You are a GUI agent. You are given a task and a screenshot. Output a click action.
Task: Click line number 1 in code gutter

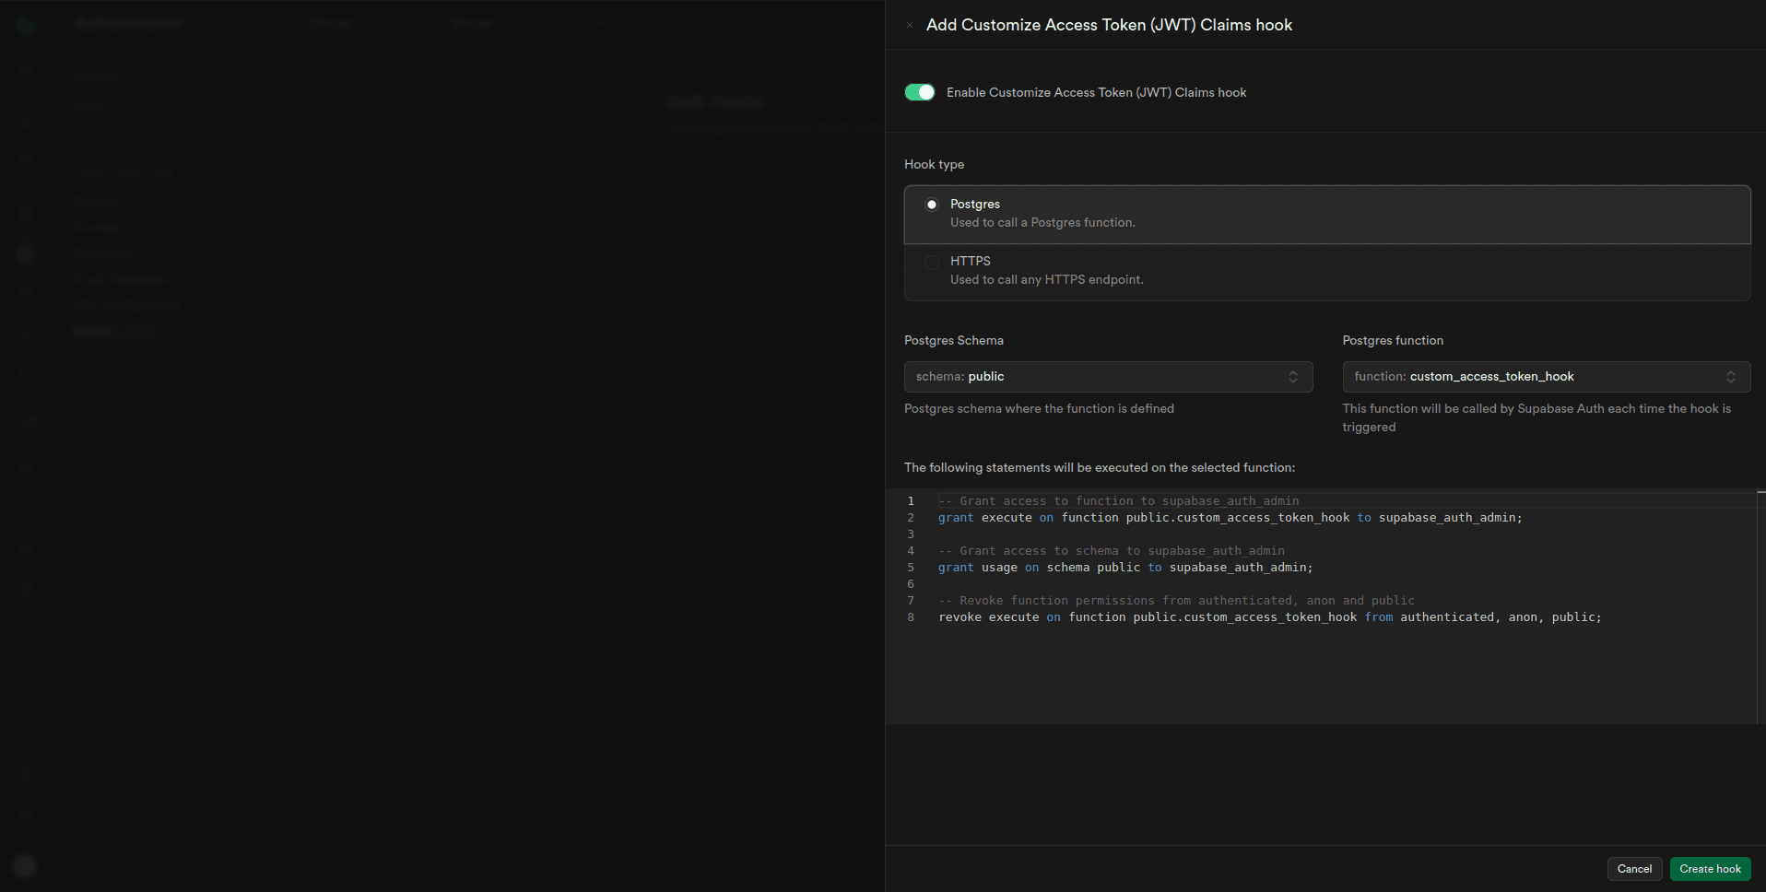click(911, 501)
